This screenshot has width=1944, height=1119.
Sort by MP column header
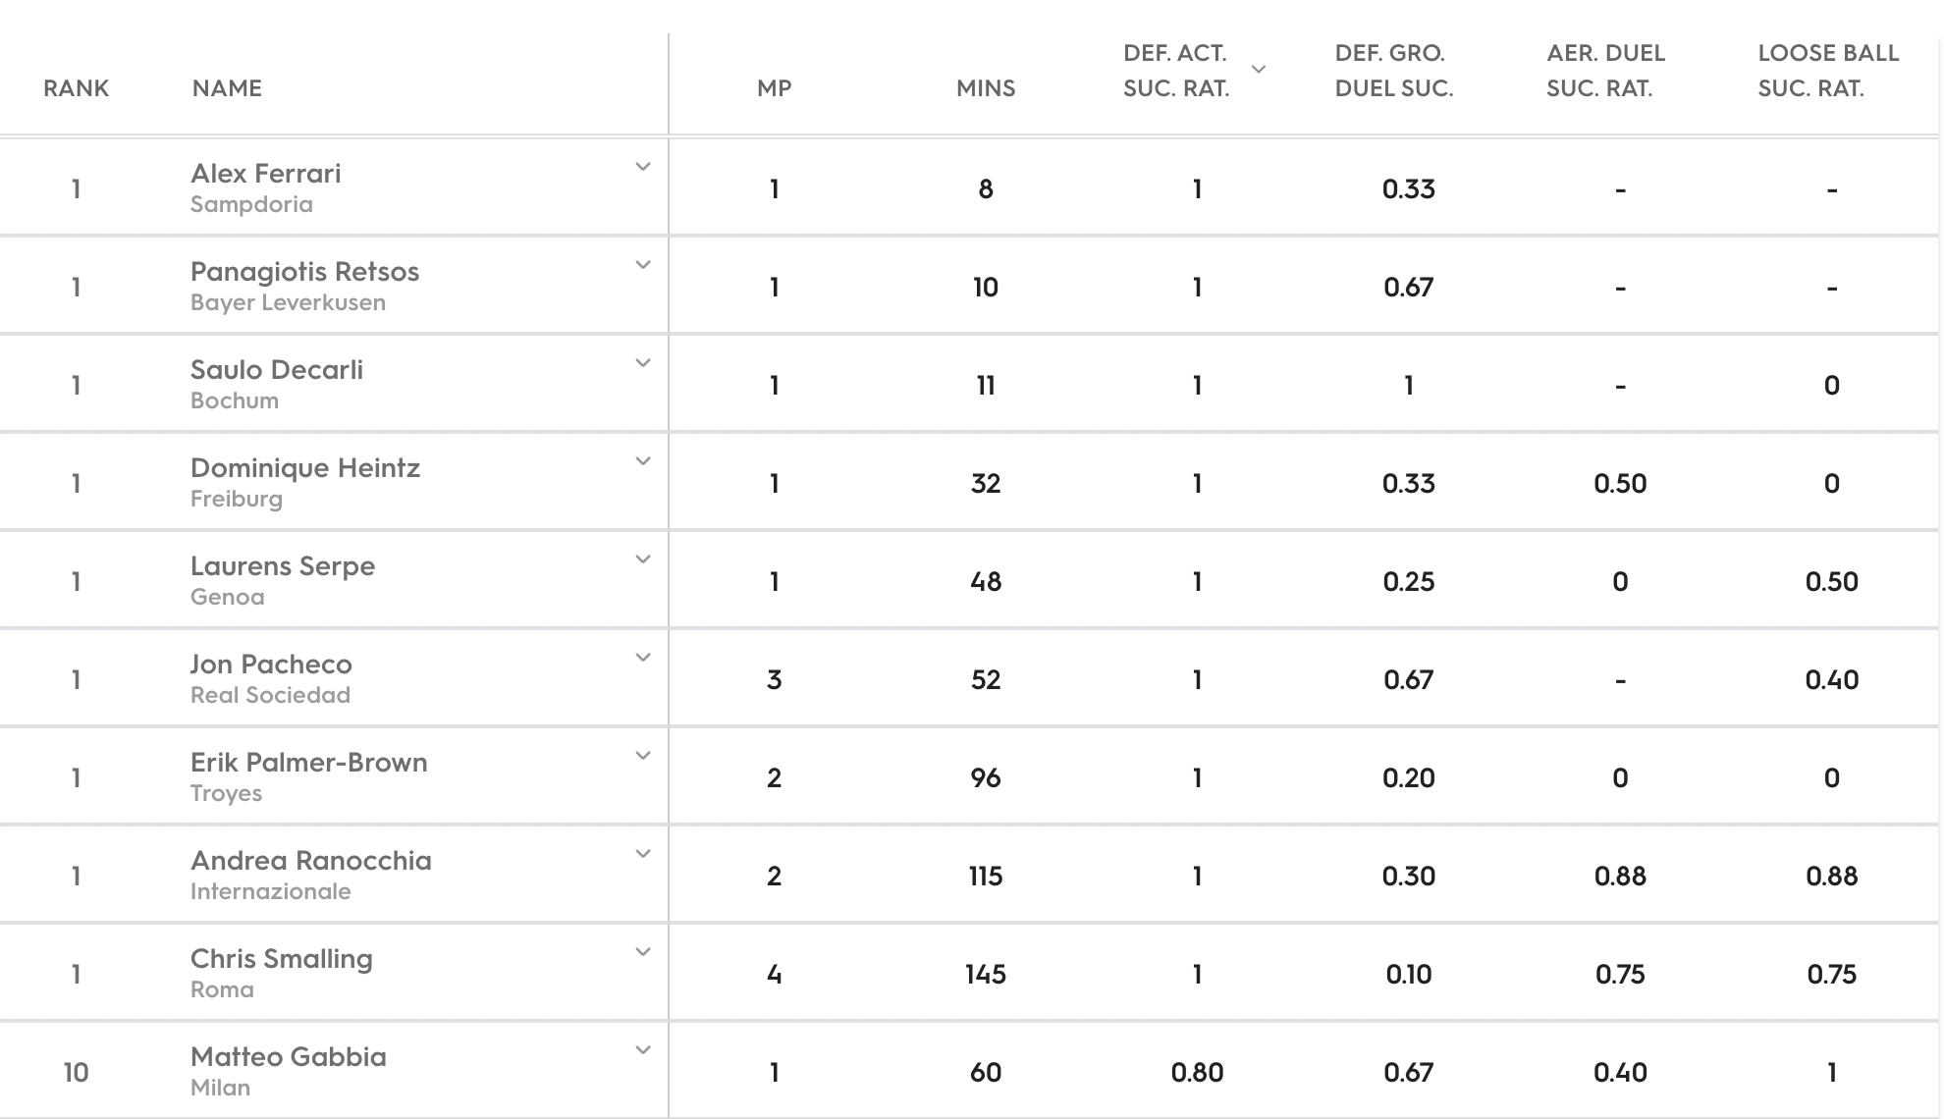tap(775, 88)
